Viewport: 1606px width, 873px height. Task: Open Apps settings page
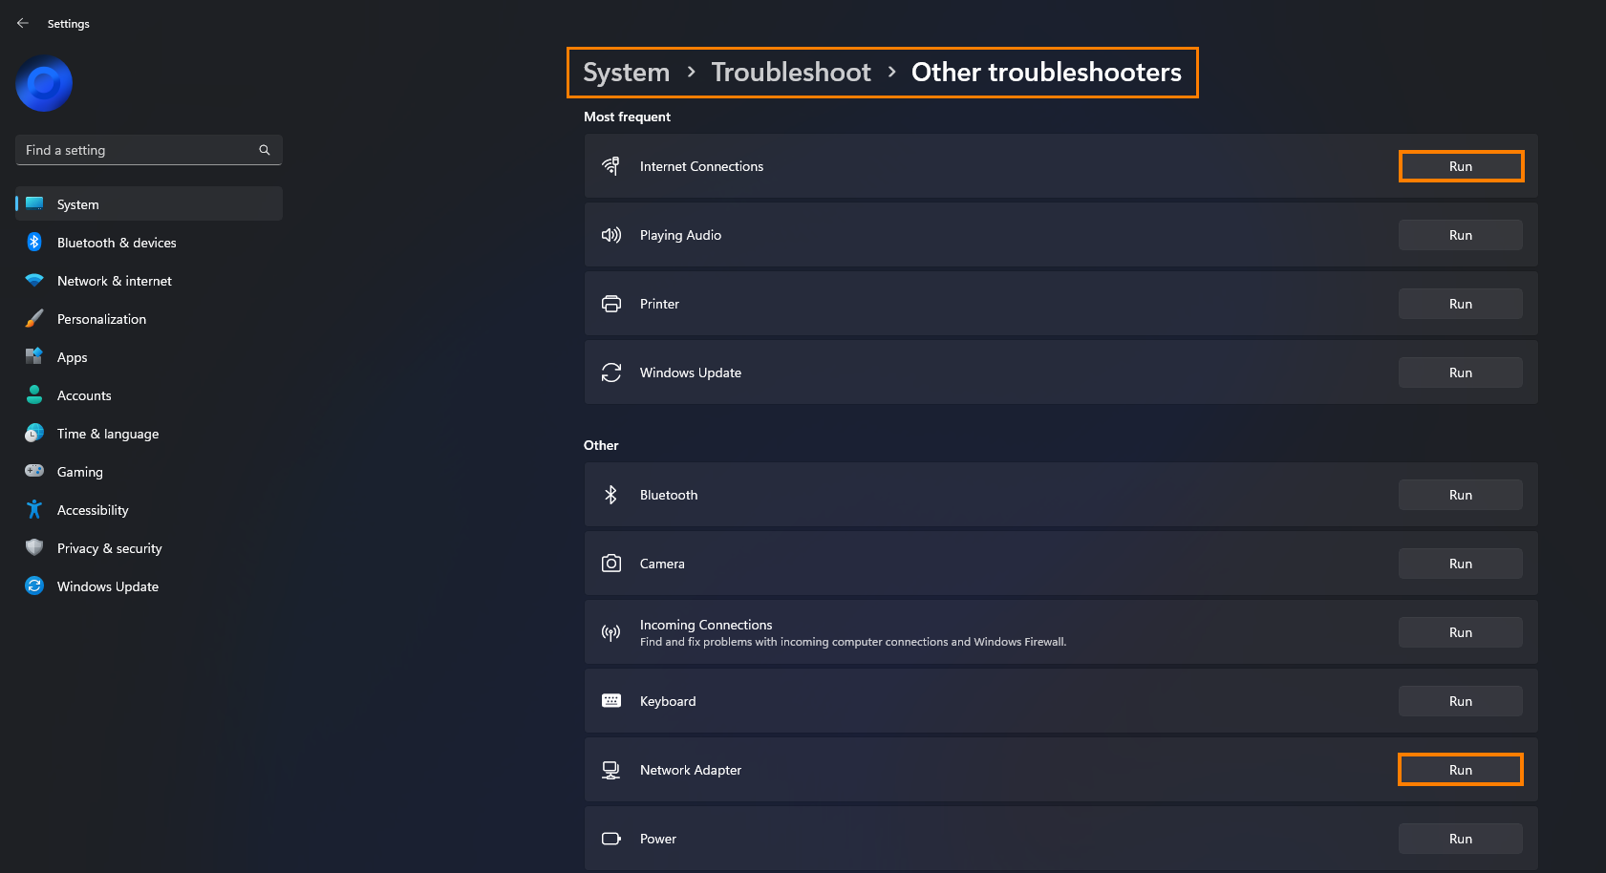[149, 357]
